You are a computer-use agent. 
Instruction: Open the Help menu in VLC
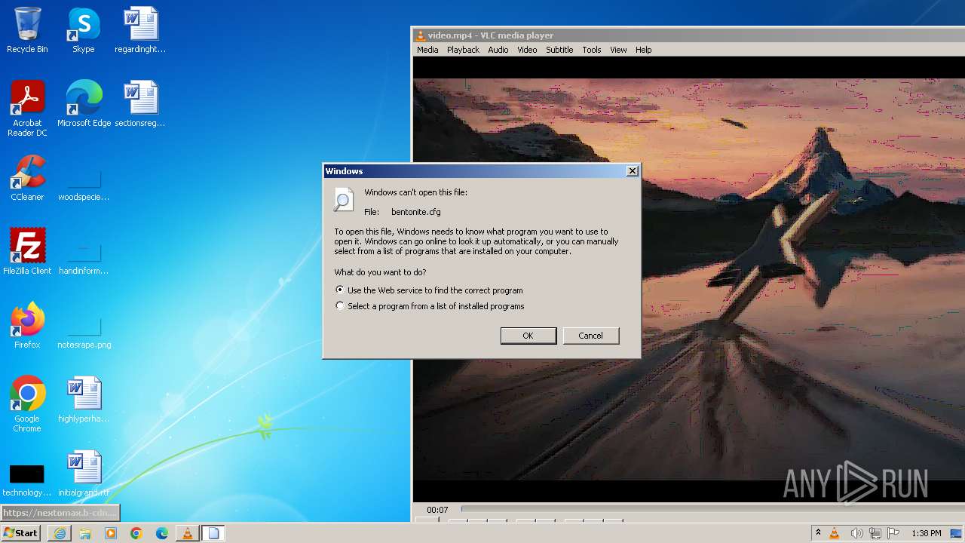(643, 50)
